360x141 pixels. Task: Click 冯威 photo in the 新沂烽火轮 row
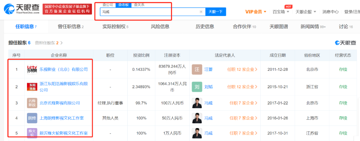(x=197, y=133)
